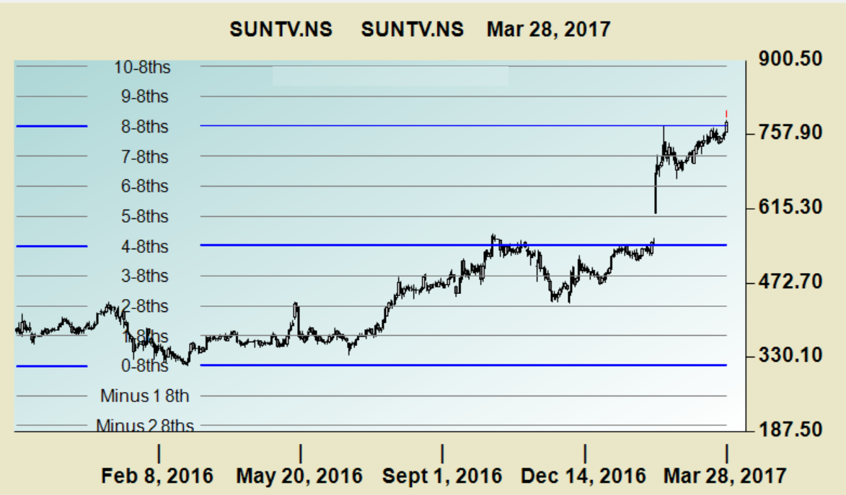This screenshot has width=846, height=495.
Task: Select the 10-8ths level label
Action: (143, 67)
